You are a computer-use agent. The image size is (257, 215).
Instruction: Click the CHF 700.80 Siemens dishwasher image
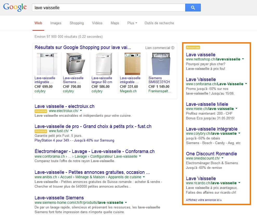(75, 64)
